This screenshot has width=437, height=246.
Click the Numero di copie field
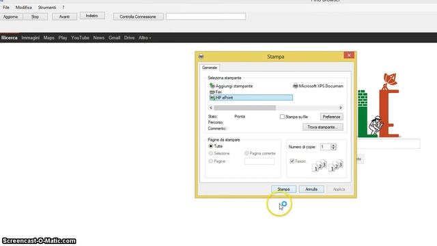click(325, 147)
